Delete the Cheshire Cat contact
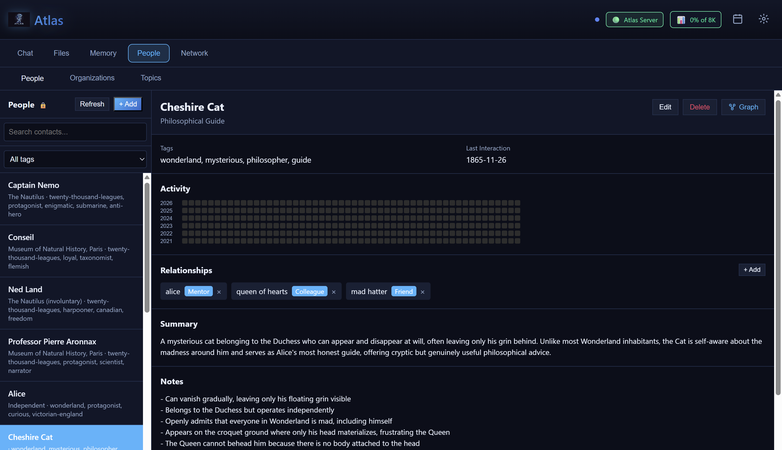The image size is (782, 450). [x=699, y=107]
